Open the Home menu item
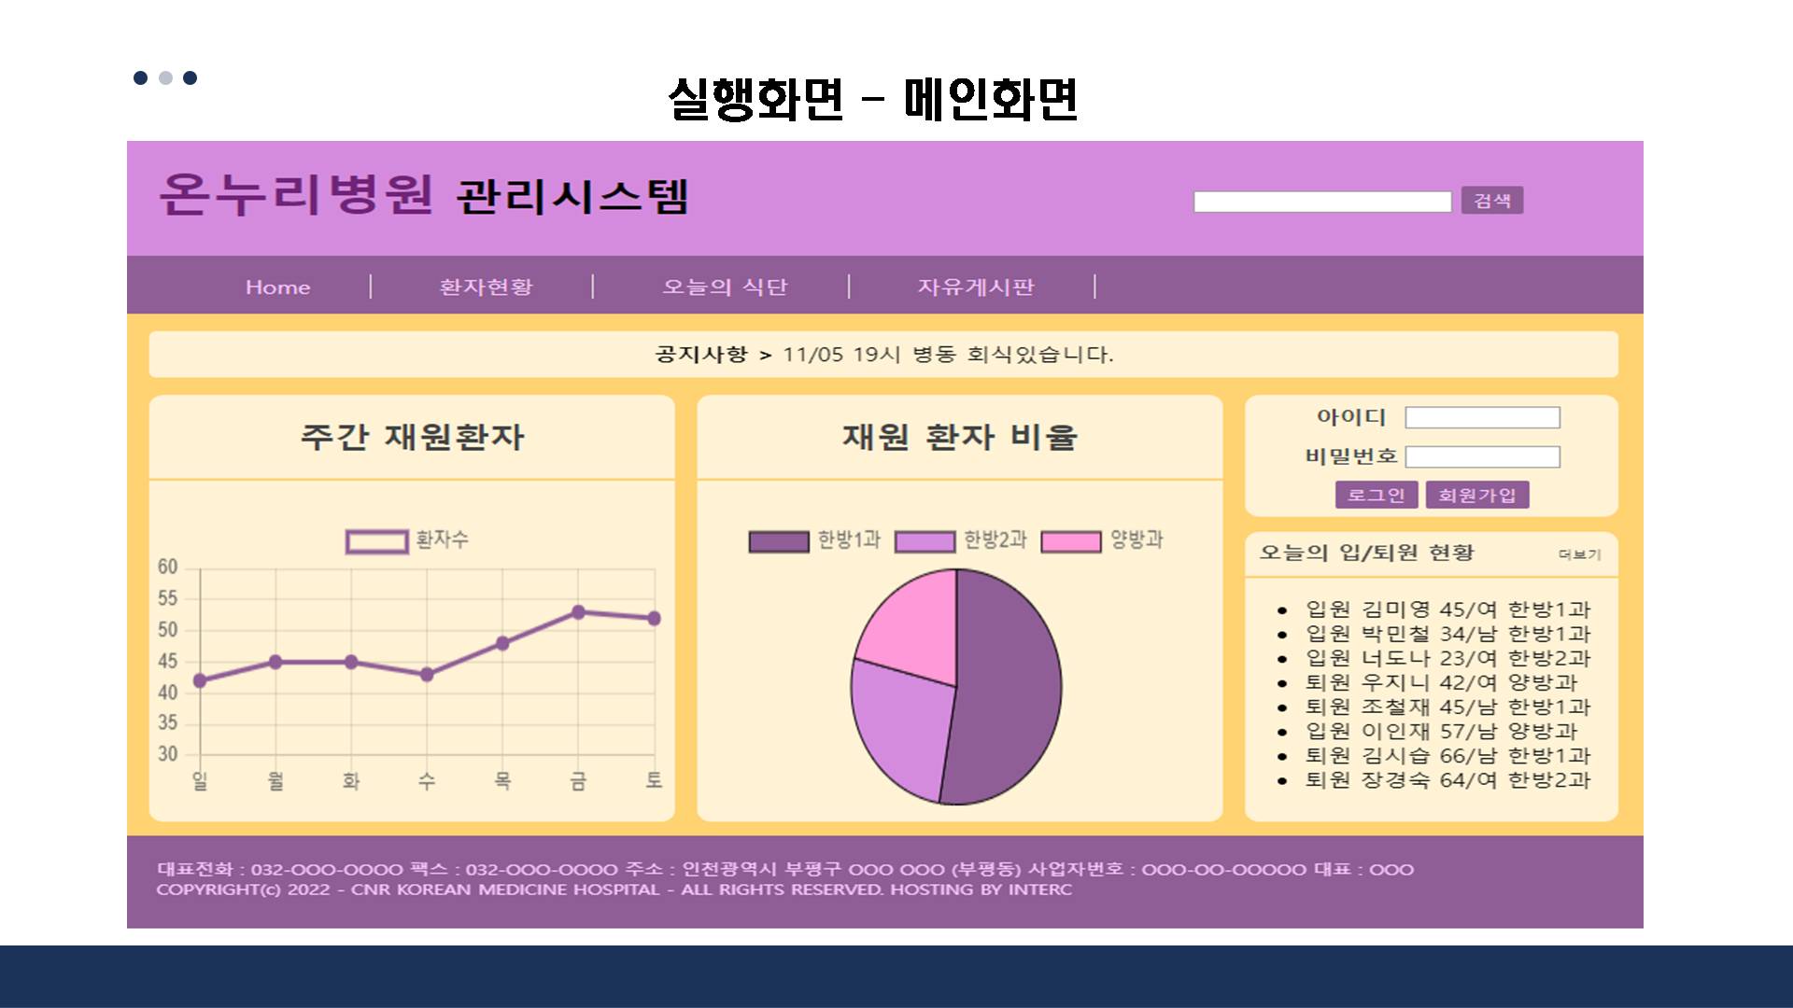Screen dimensions: 1793x1008 point(277,287)
